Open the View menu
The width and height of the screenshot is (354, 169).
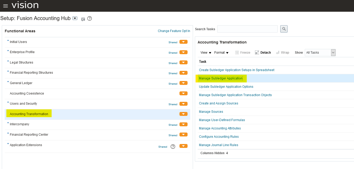(x=206, y=53)
